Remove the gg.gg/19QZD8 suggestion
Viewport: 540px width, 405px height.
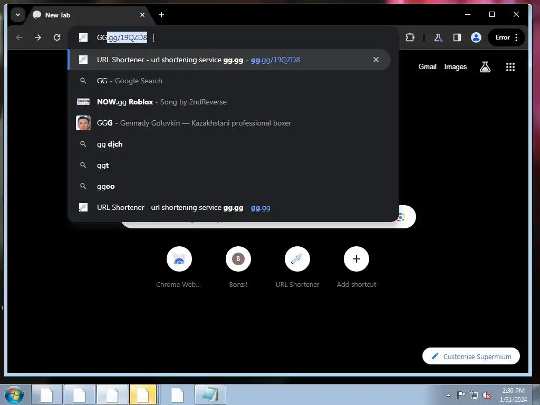tap(375, 60)
